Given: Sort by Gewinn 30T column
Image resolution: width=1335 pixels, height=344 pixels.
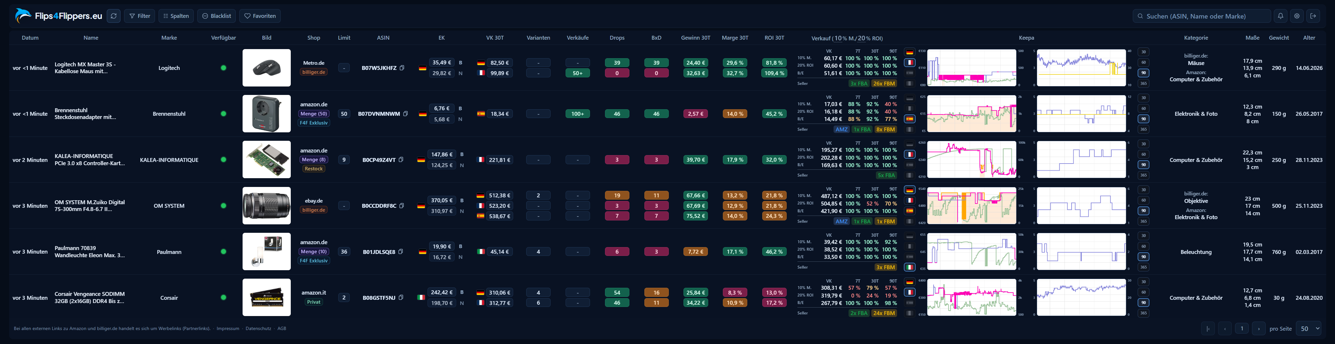Looking at the screenshot, I should (x=696, y=38).
